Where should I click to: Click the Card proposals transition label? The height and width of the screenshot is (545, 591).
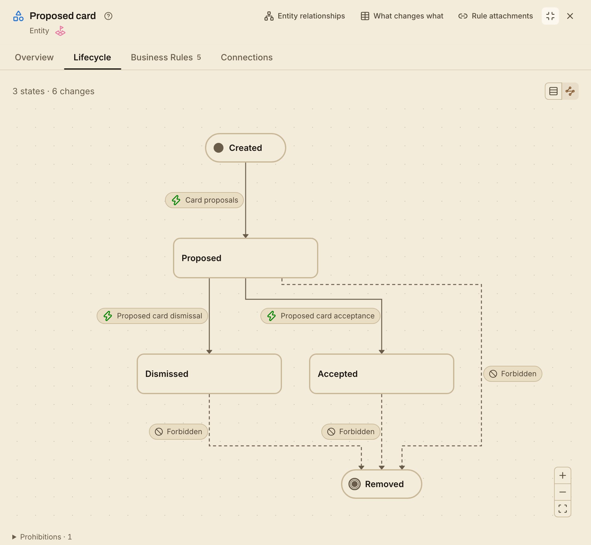tap(204, 200)
